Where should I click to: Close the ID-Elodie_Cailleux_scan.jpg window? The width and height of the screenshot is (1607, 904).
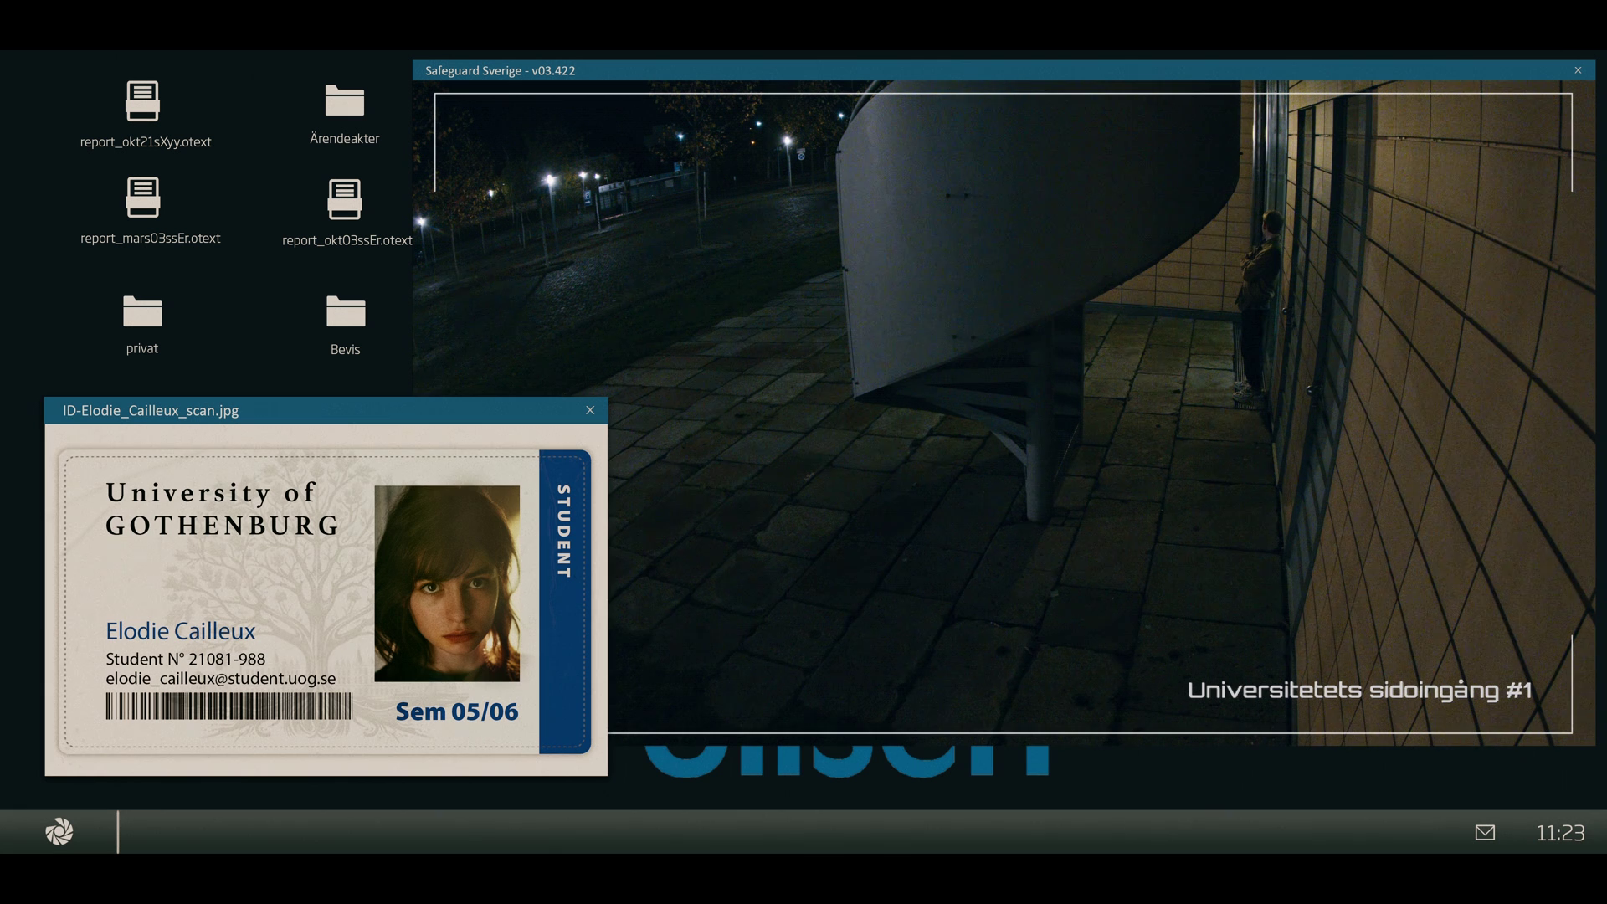[x=590, y=410]
